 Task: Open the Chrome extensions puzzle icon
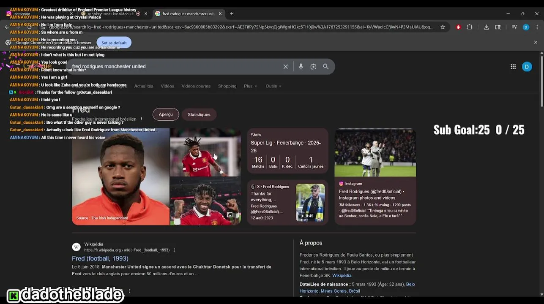point(470,27)
